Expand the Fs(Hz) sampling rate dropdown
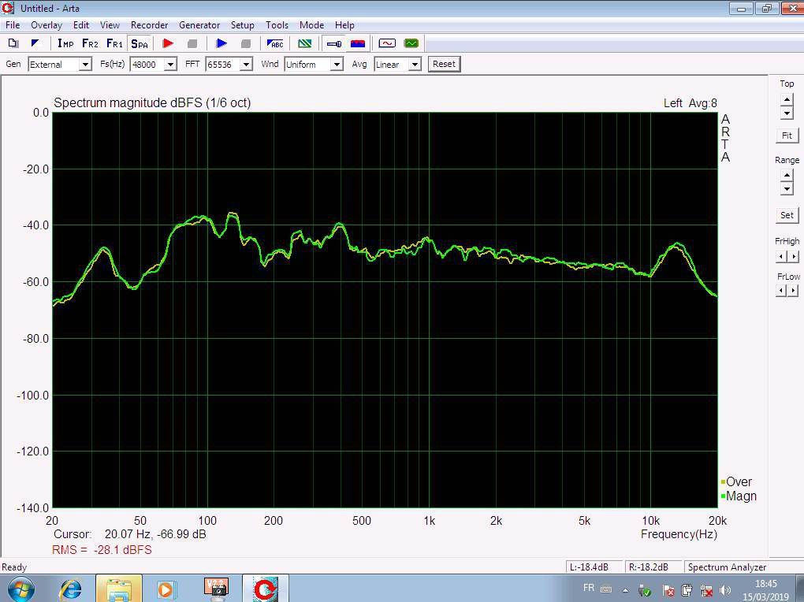The width and height of the screenshot is (804, 602). click(x=170, y=65)
